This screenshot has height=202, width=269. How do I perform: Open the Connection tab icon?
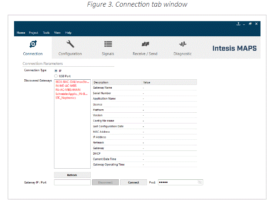point(33,44)
